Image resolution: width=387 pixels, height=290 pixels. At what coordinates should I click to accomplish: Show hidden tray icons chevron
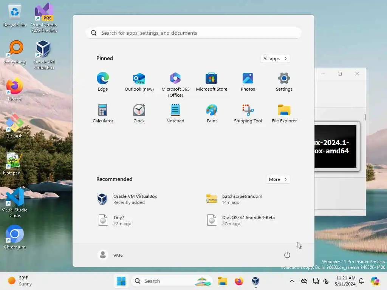[x=292, y=281]
